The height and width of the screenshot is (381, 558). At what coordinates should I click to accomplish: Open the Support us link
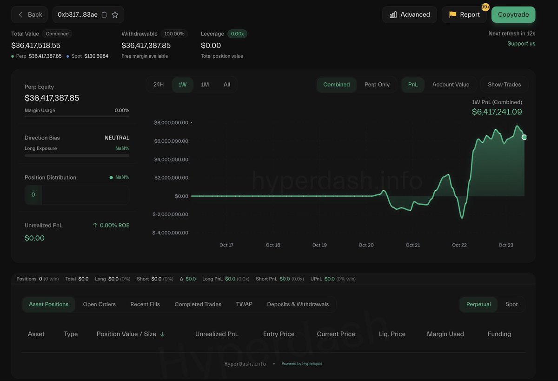(521, 43)
